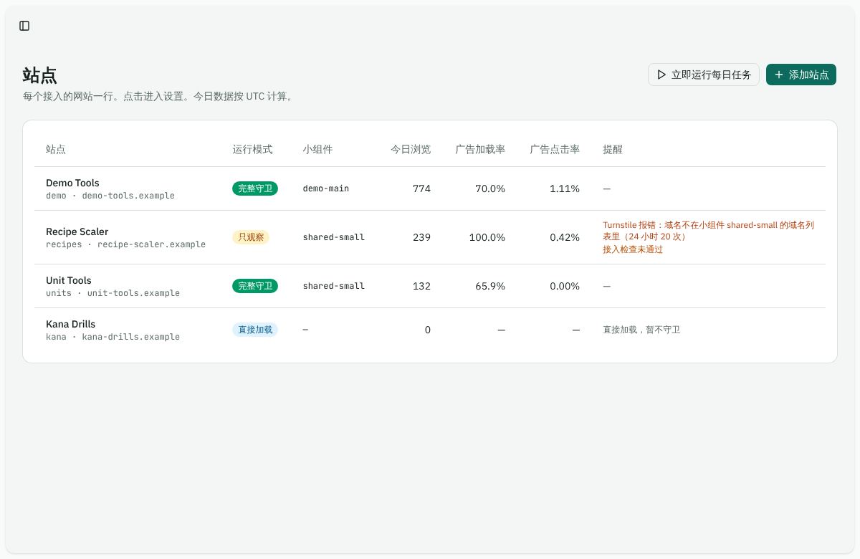This screenshot has height=559, width=860.
Task: Click the 今日浏览 column header
Action: pos(411,149)
